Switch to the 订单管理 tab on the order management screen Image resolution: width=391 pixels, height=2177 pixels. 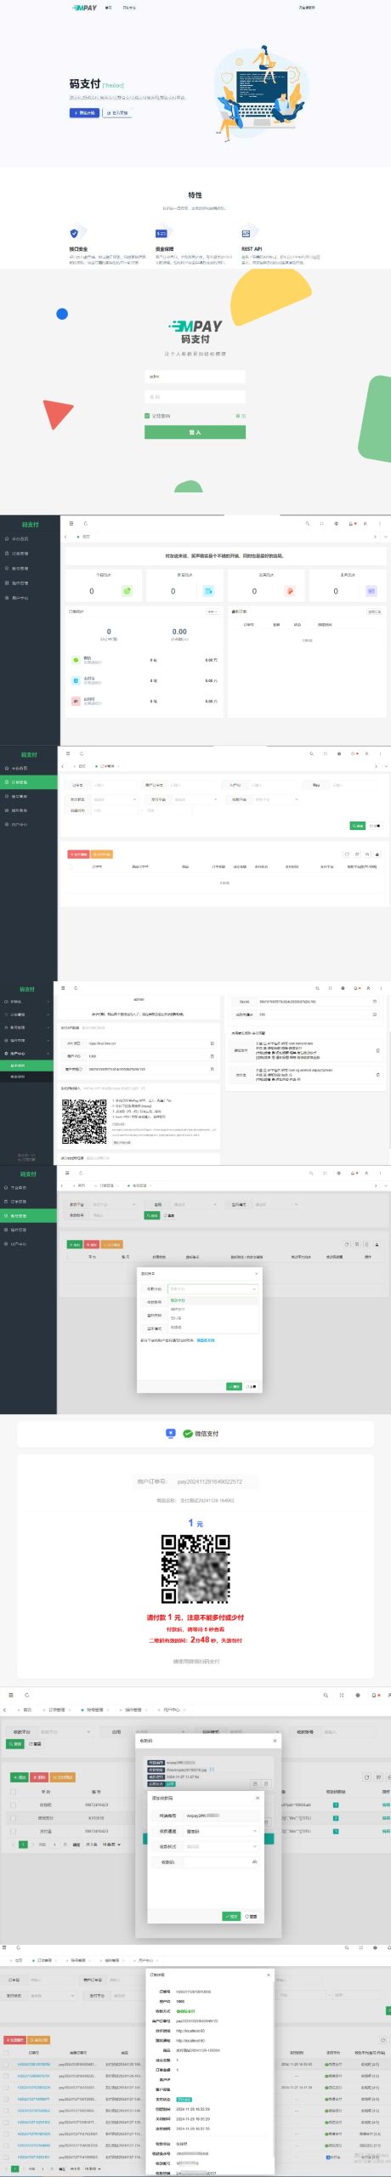[x=106, y=766]
